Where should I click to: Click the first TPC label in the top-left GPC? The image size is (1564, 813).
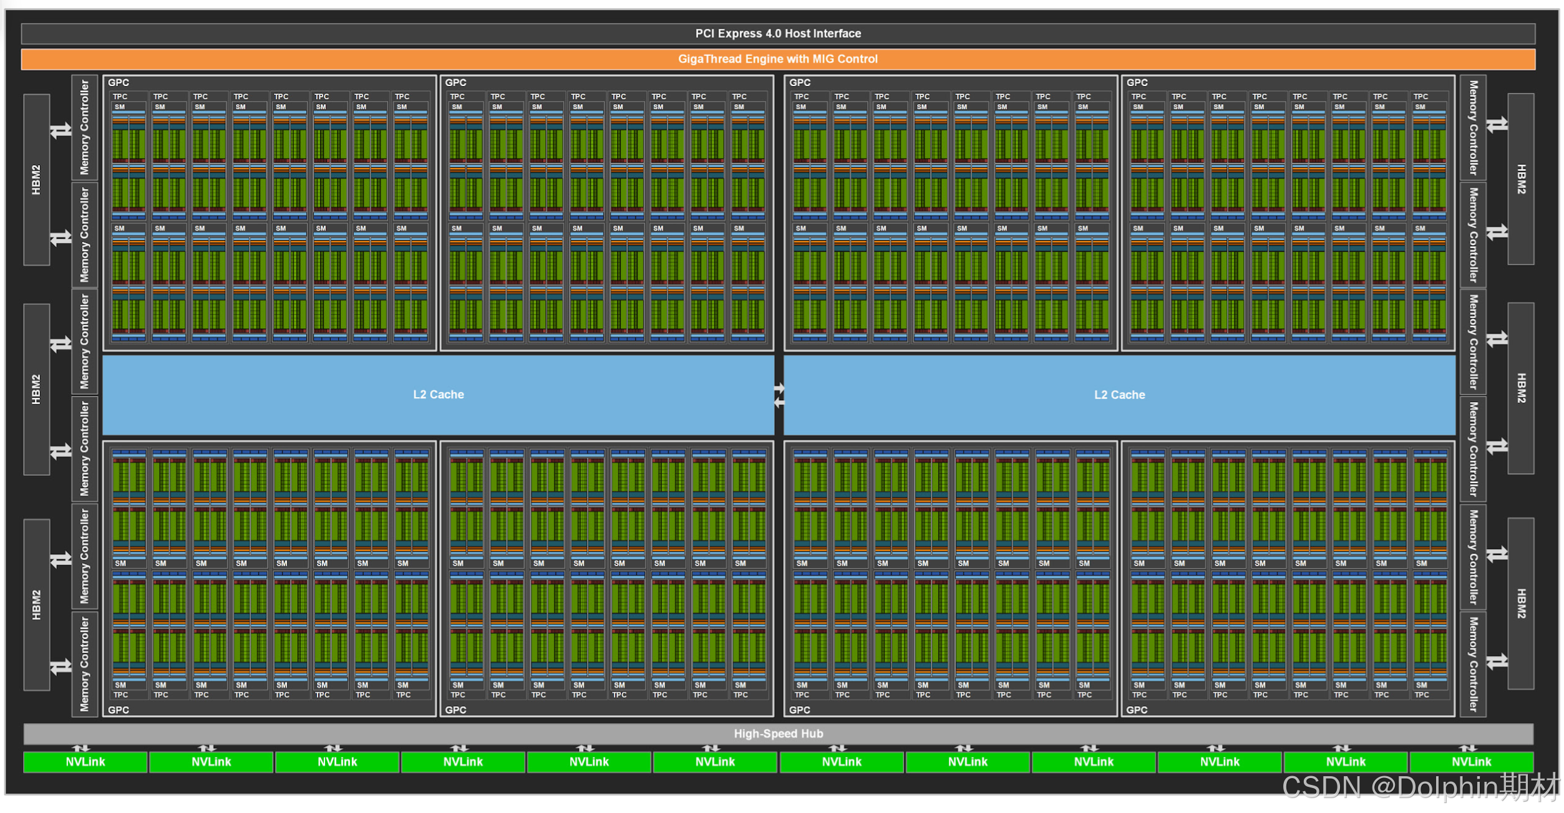click(x=120, y=97)
